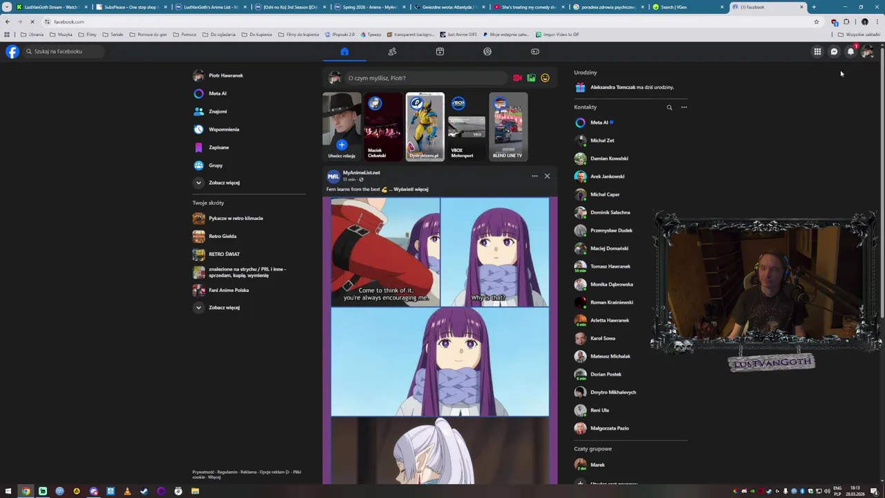Switch to LustVanGoth Stream browser tab

[51, 7]
